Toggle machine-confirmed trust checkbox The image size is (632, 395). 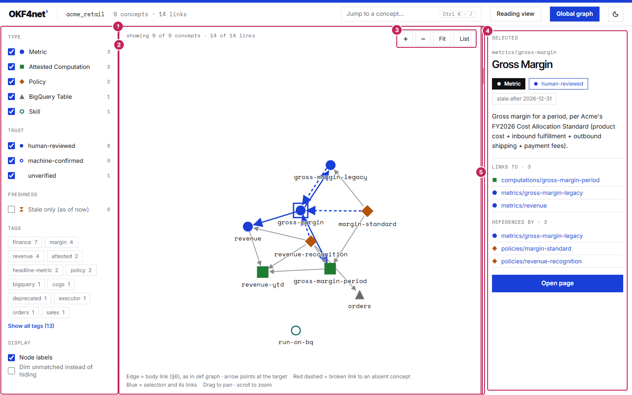(x=11, y=161)
